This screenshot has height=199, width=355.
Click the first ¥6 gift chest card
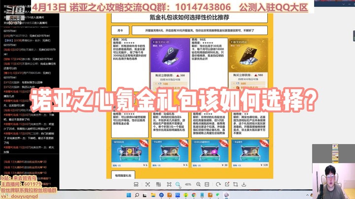[x=130, y=154]
